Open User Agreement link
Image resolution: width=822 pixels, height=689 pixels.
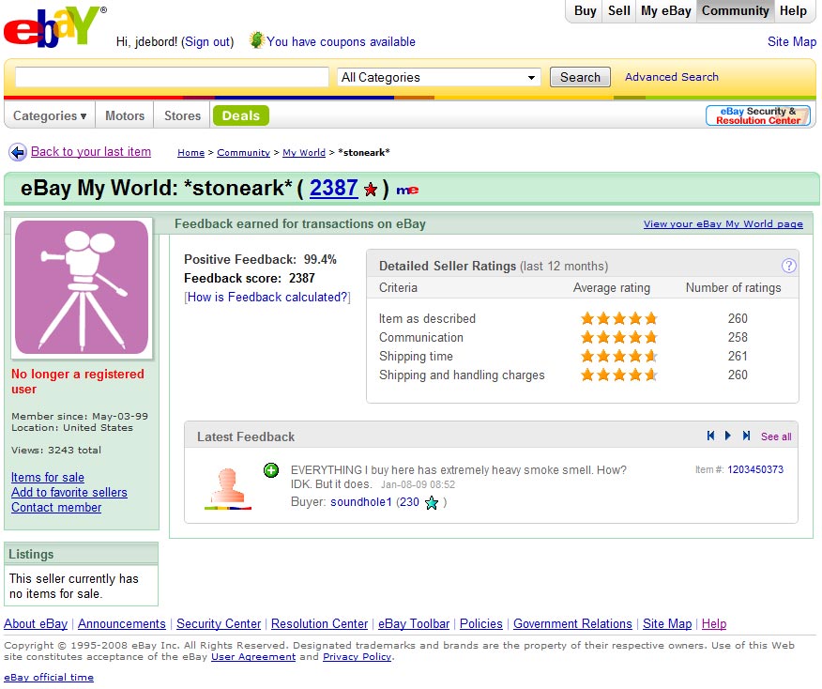pyautogui.click(x=253, y=656)
